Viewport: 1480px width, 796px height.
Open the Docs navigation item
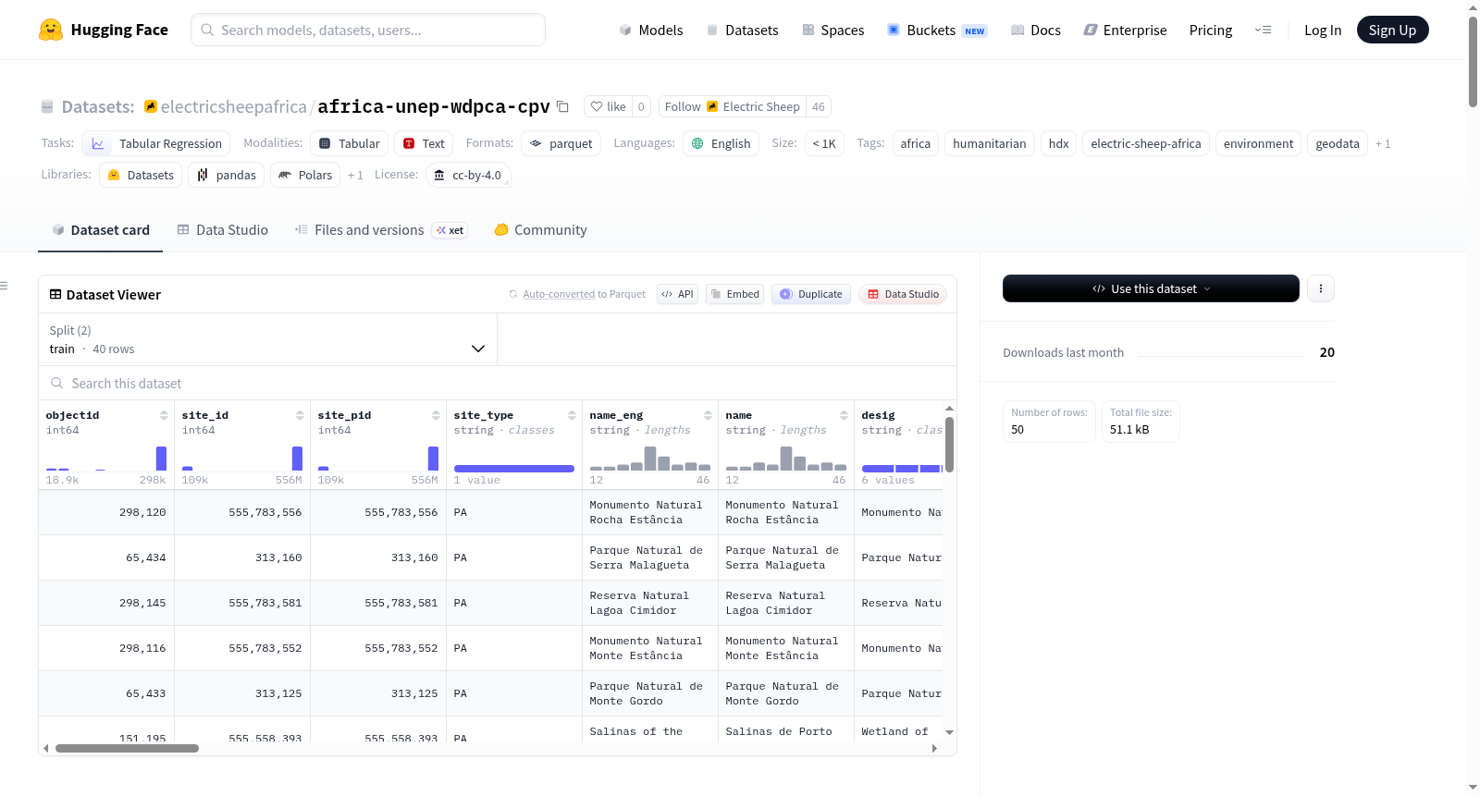[x=1036, y=30]
